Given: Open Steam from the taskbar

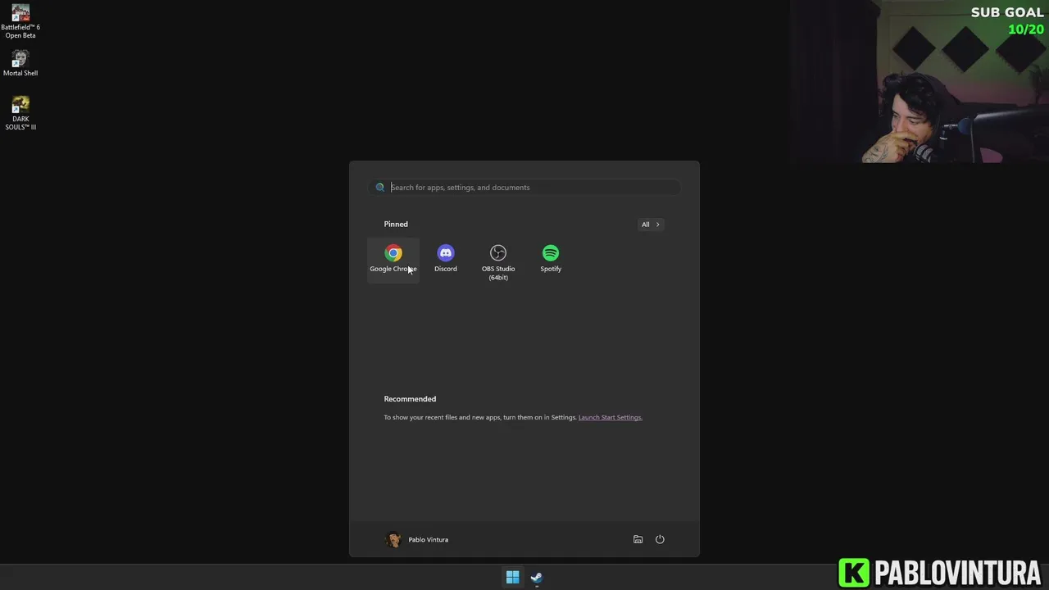Looking at the screenshot, I should point(537,578).
